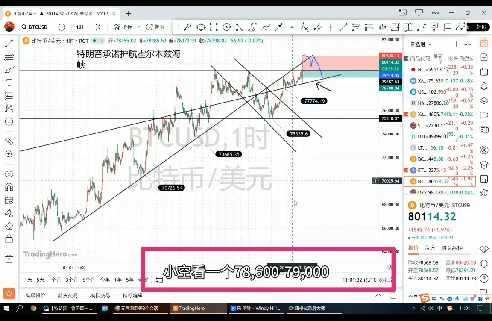
Task: Select the long position dollar tool
Action: (x=434, y=27)
